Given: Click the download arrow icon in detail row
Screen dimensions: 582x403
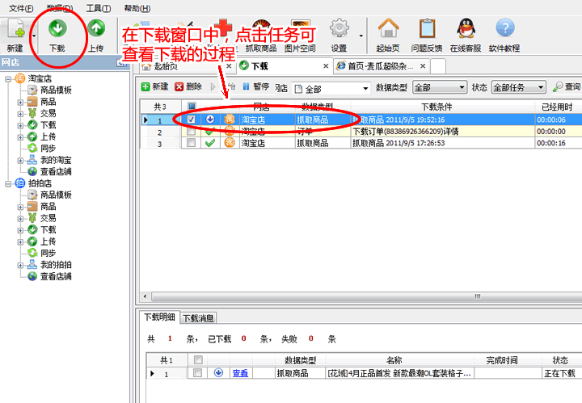Looking at the screenshot, I should click(218, 373).
